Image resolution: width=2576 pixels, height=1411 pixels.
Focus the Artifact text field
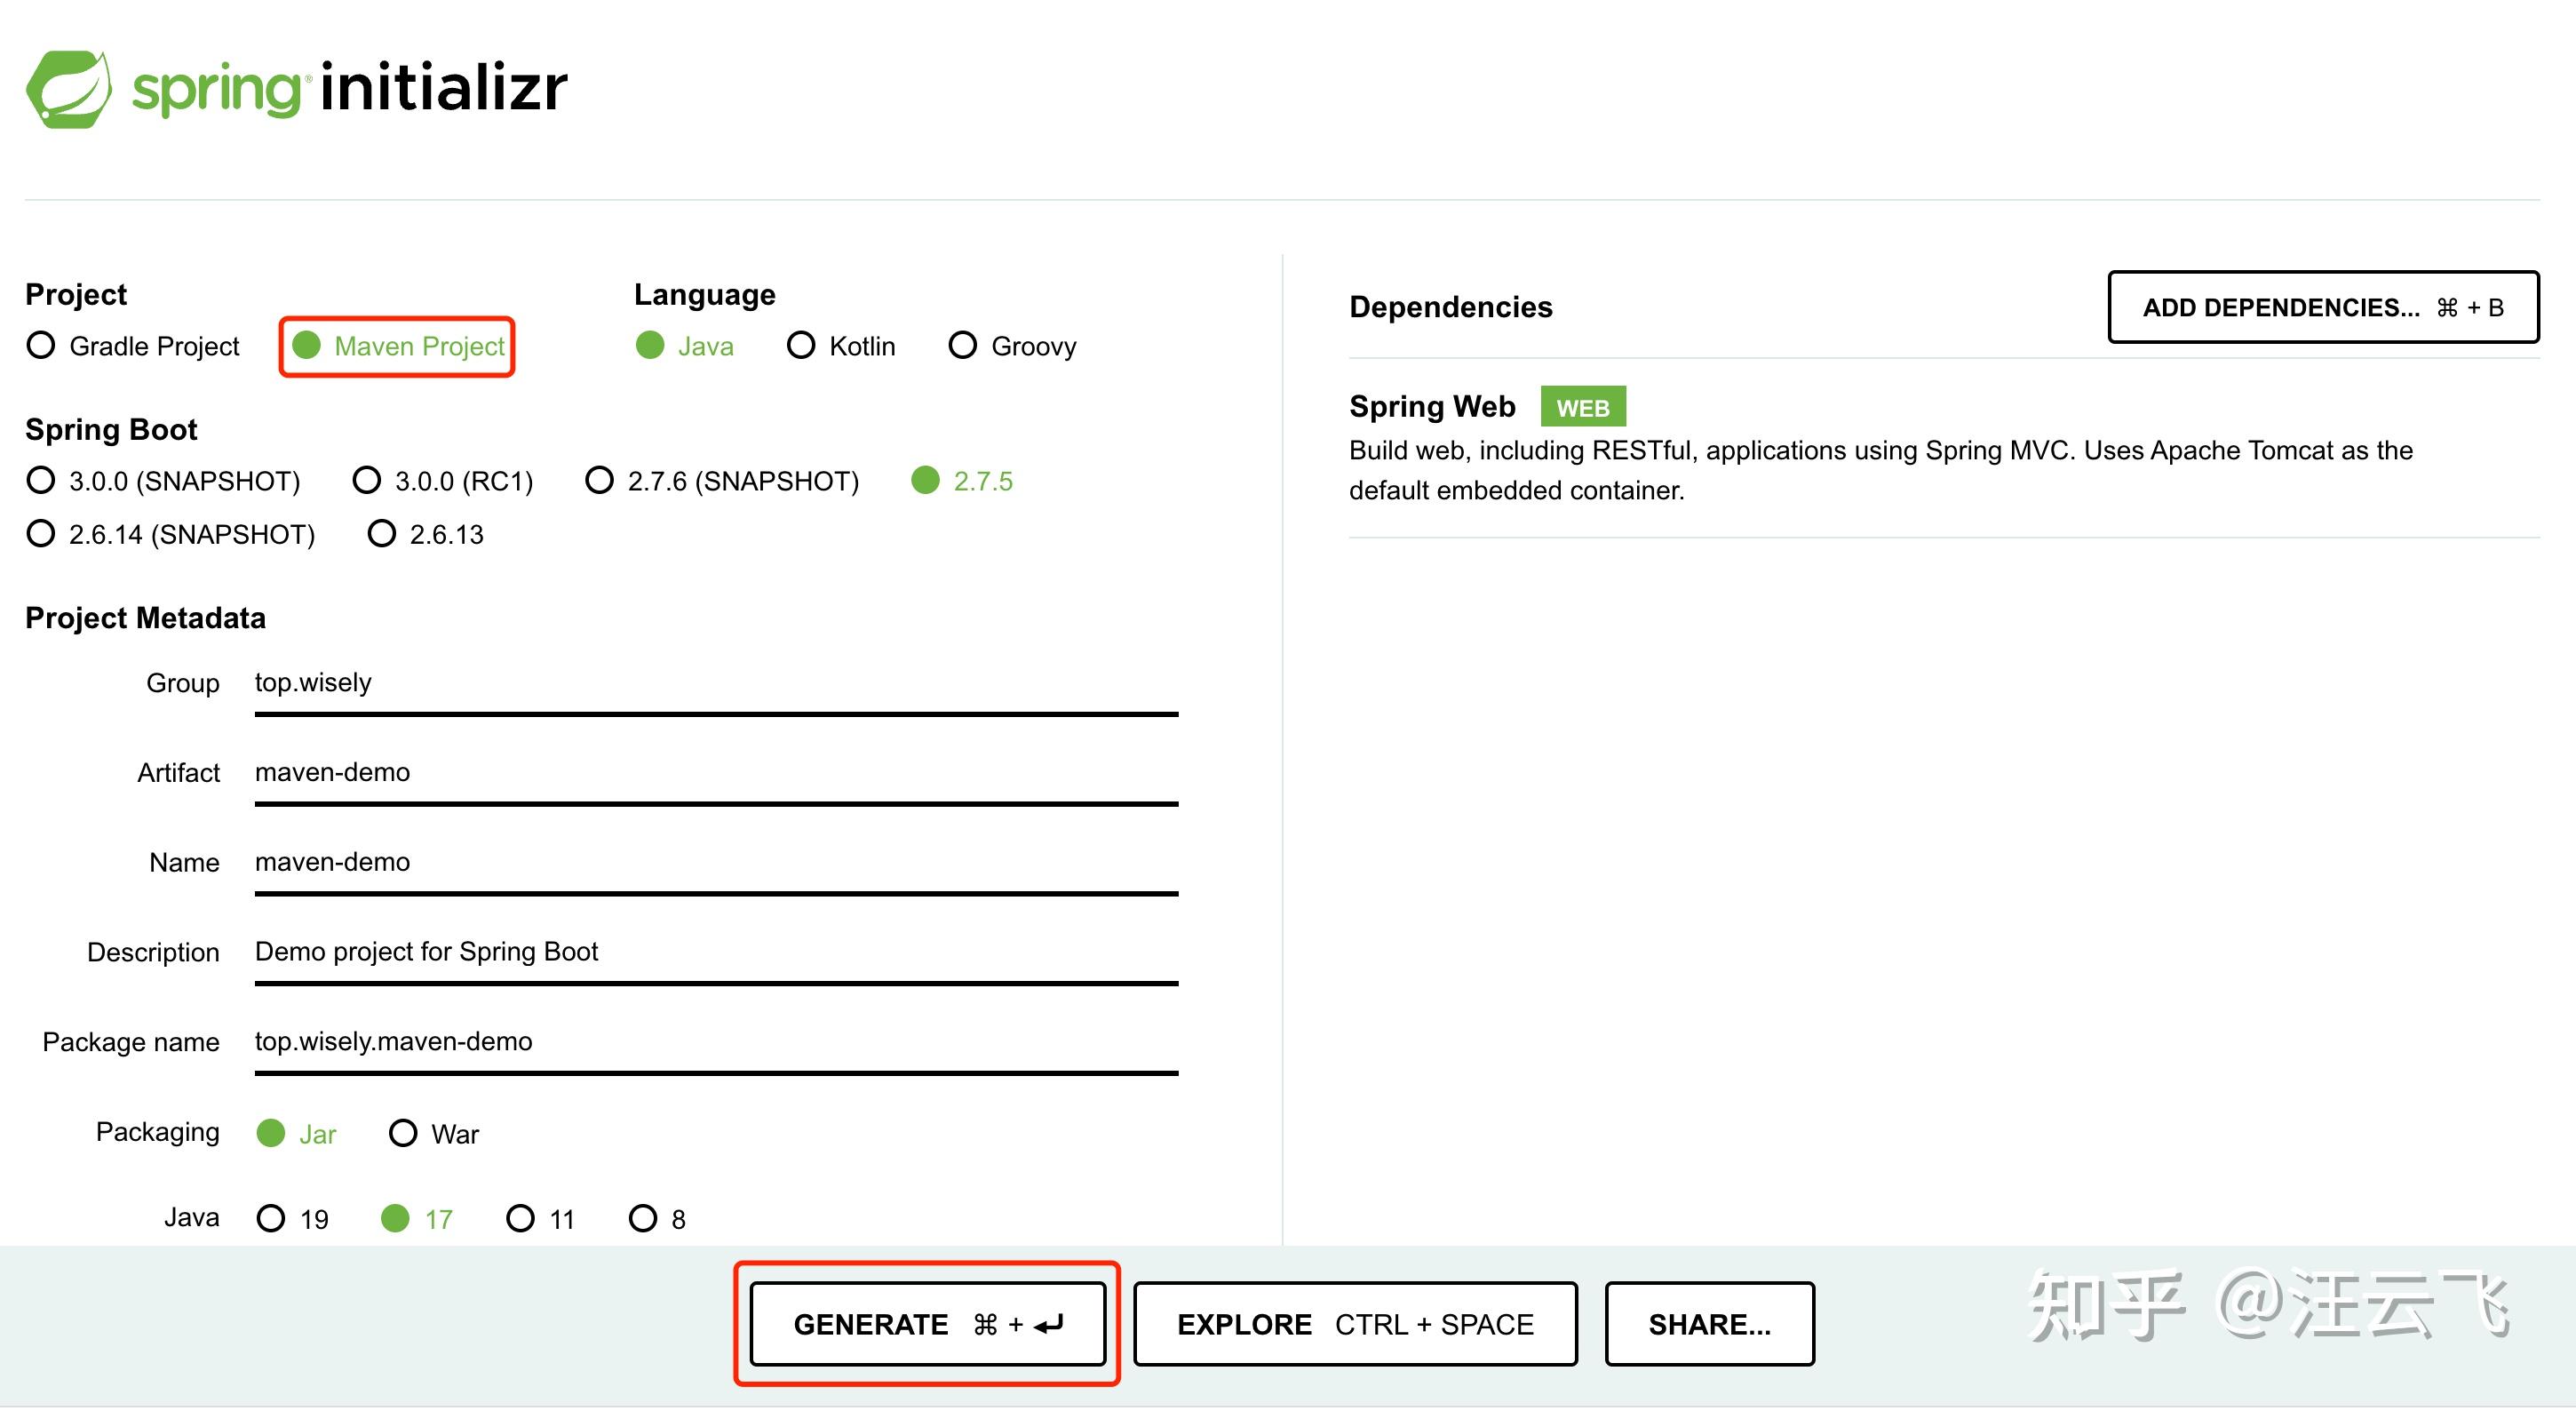(715, 772)
